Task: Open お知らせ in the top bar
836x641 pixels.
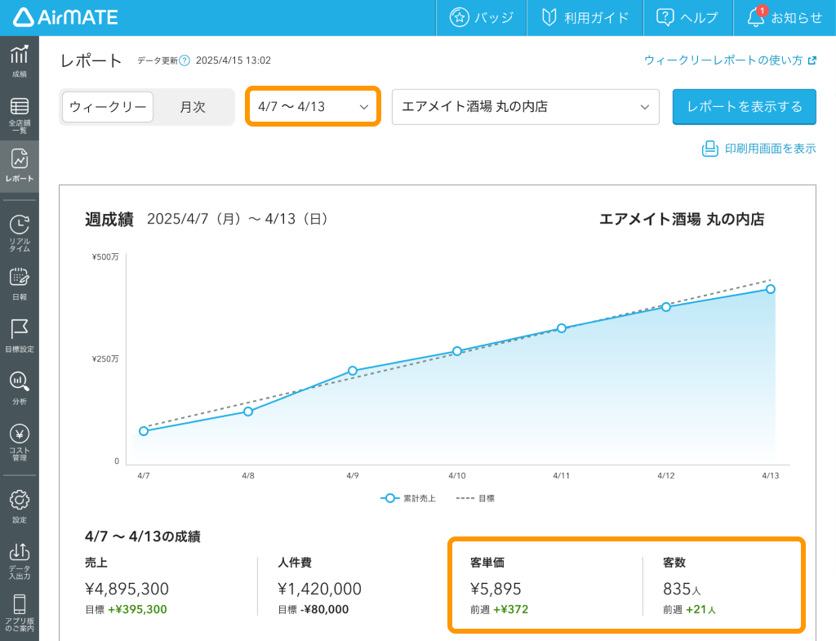Action: [x=785, y=18]
